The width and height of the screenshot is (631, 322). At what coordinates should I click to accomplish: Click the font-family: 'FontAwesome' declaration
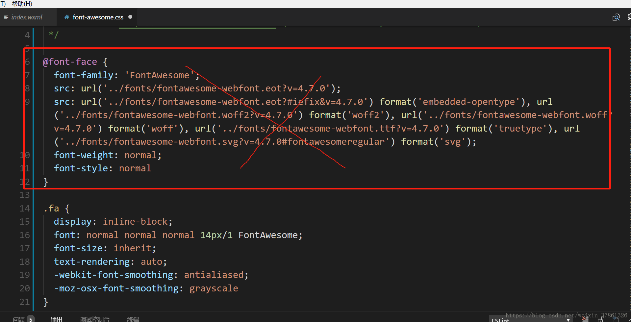[x=127, y=75]
